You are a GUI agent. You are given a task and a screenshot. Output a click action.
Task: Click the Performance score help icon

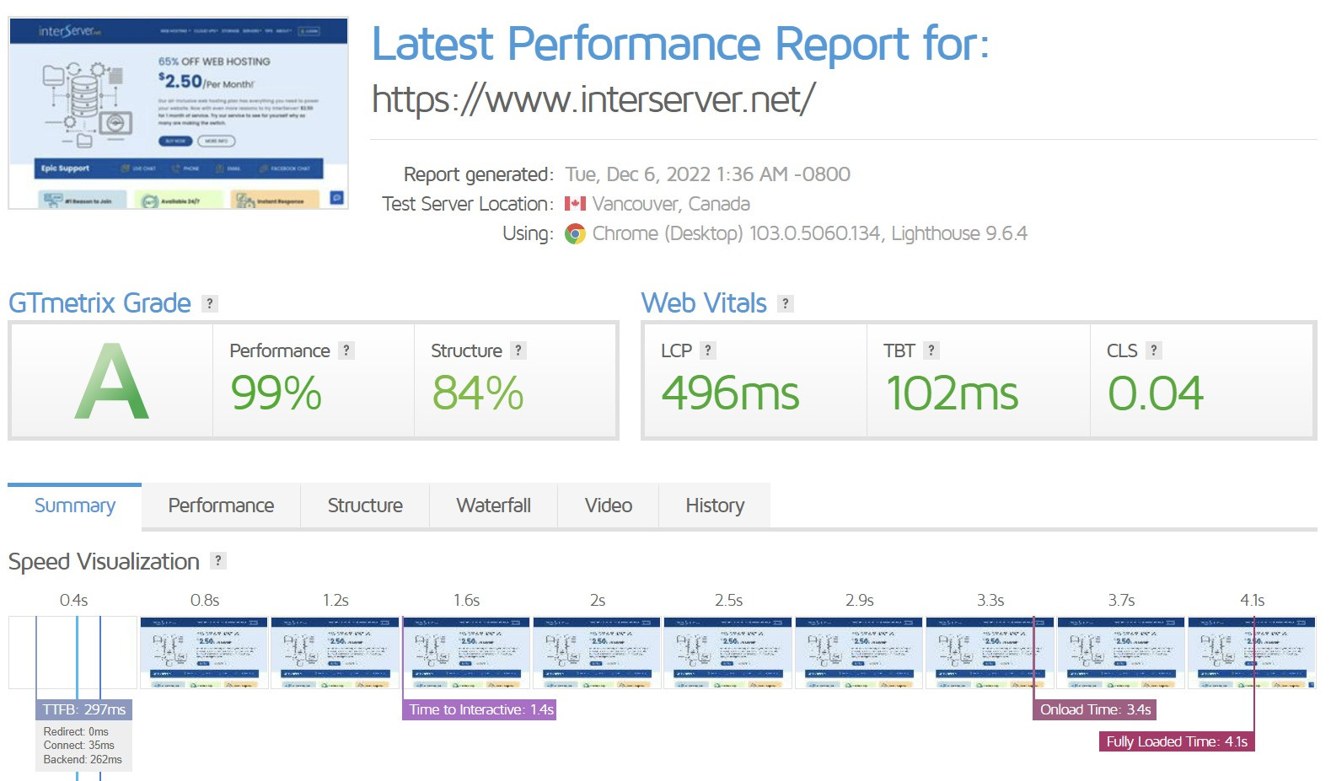(346, 350)
